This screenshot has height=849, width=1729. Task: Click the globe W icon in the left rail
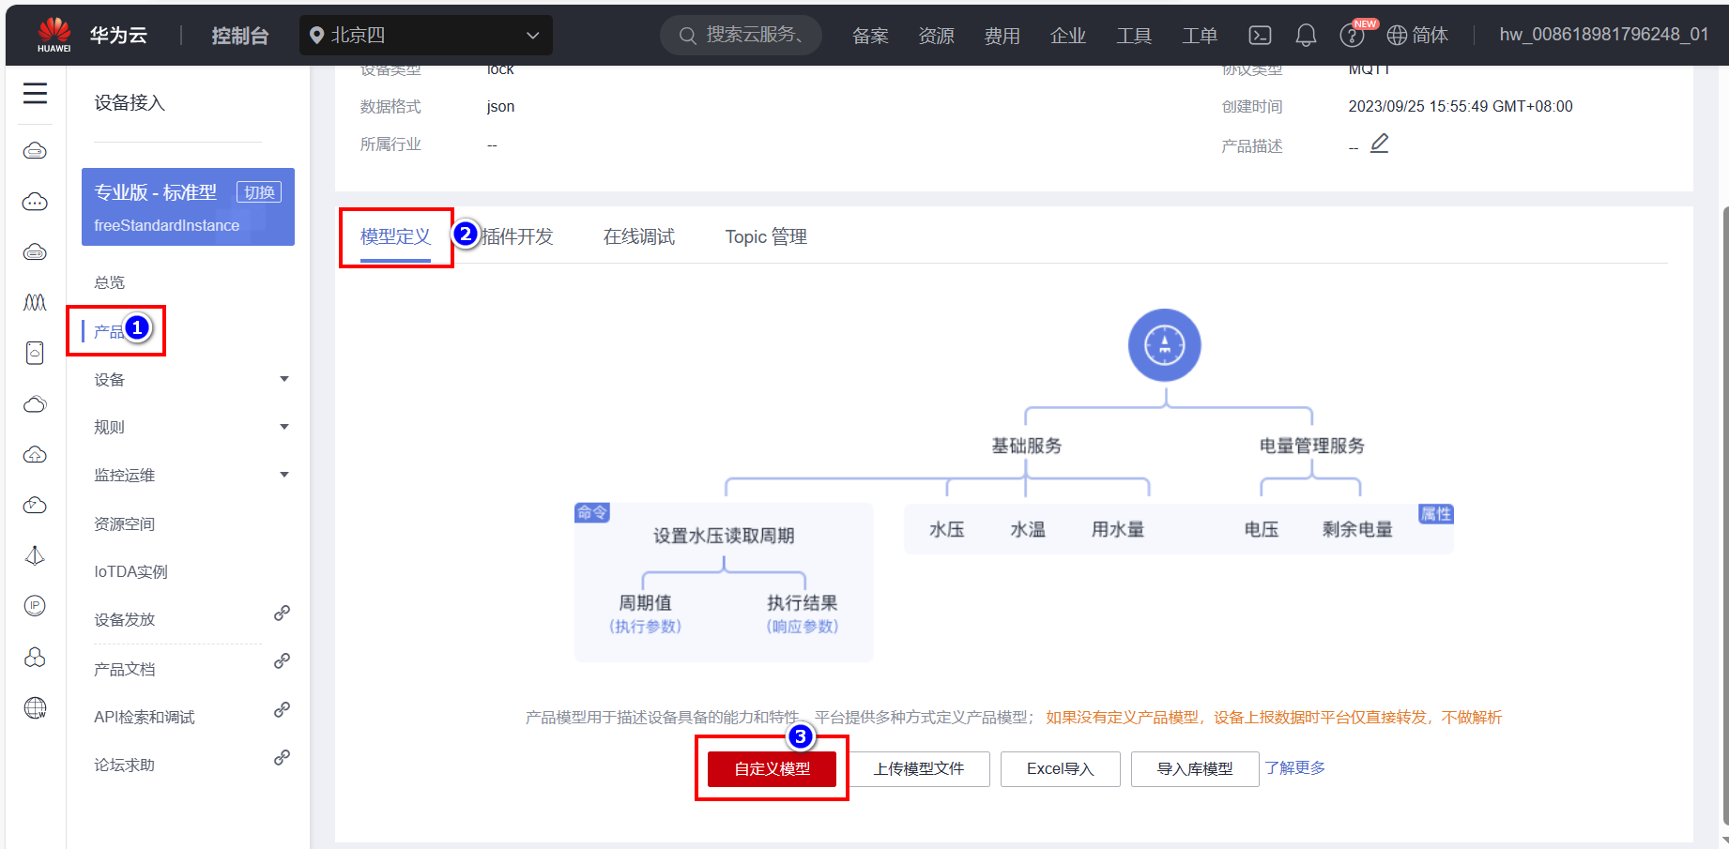coord(35,708)
